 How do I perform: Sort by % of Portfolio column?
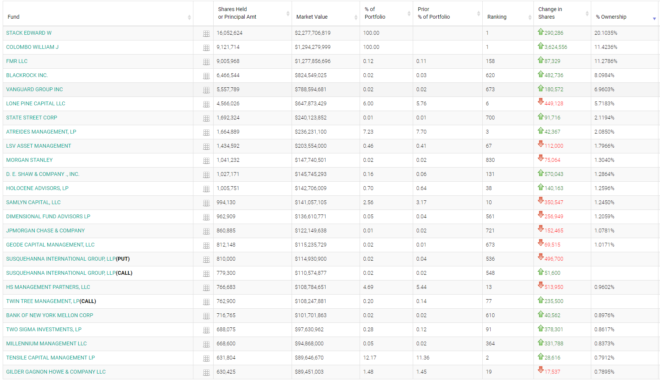[386, 14]
